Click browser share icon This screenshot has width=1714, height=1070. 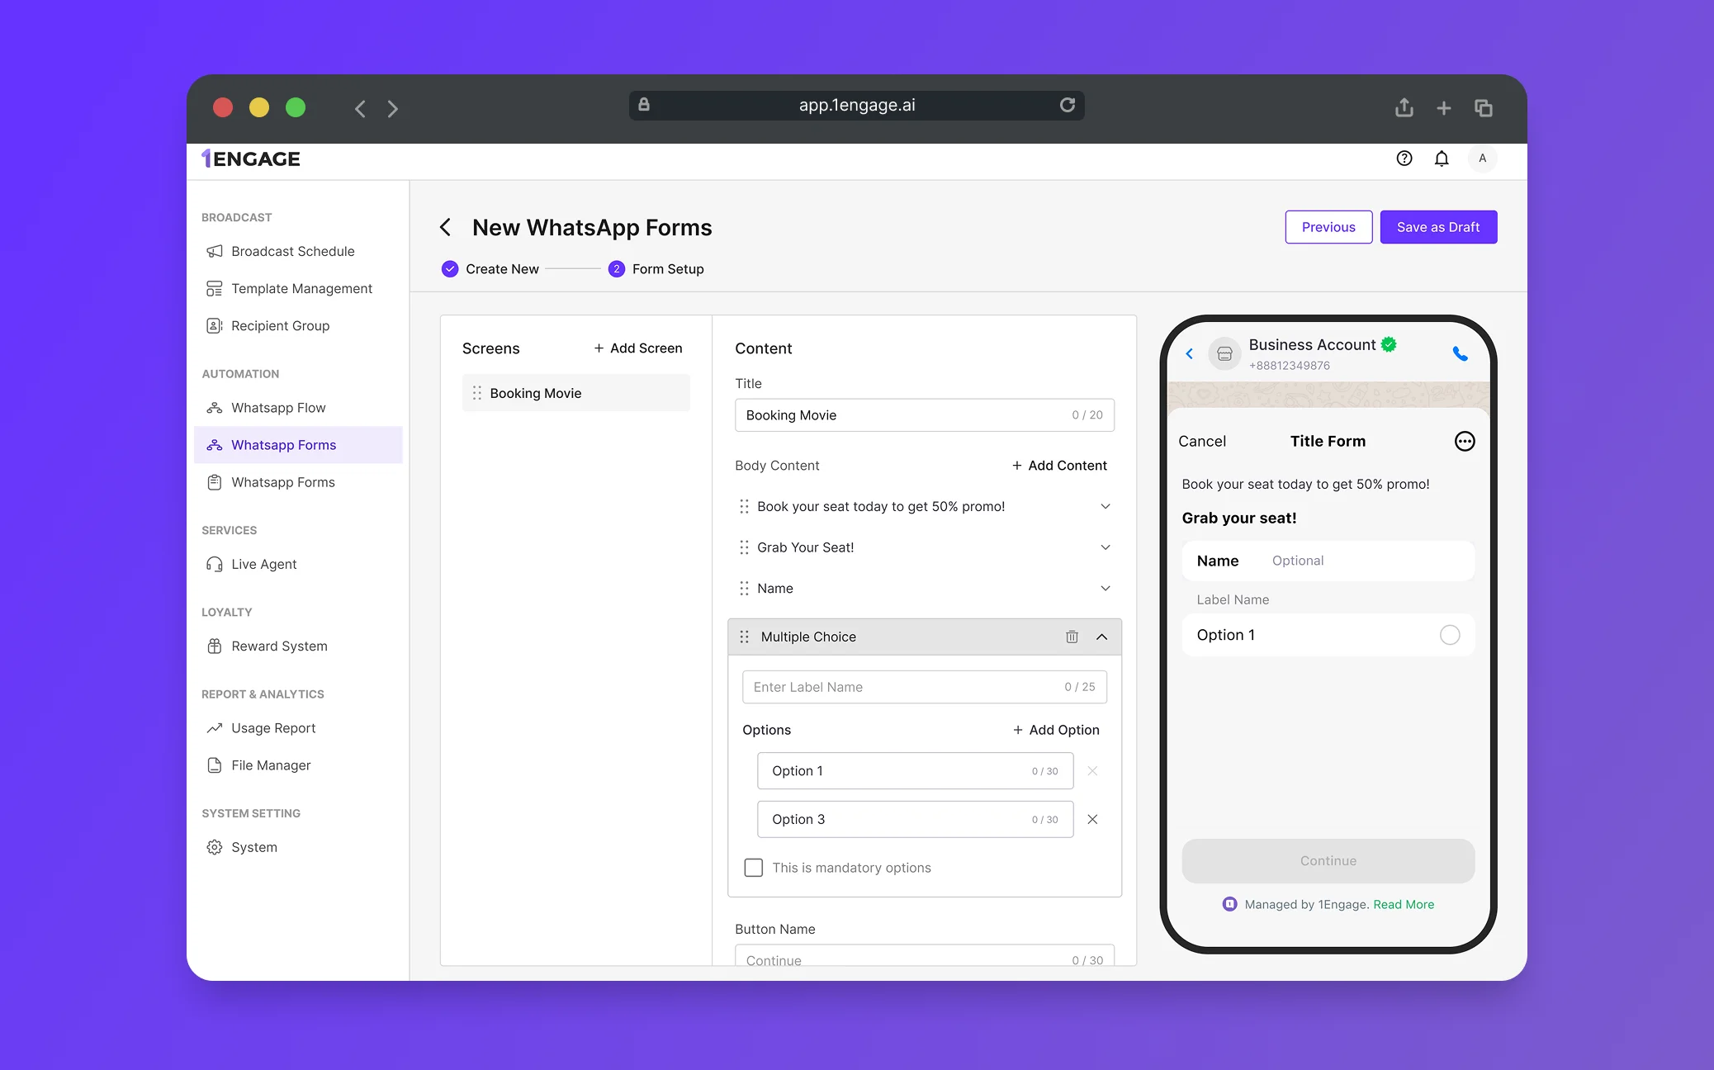1404,107
